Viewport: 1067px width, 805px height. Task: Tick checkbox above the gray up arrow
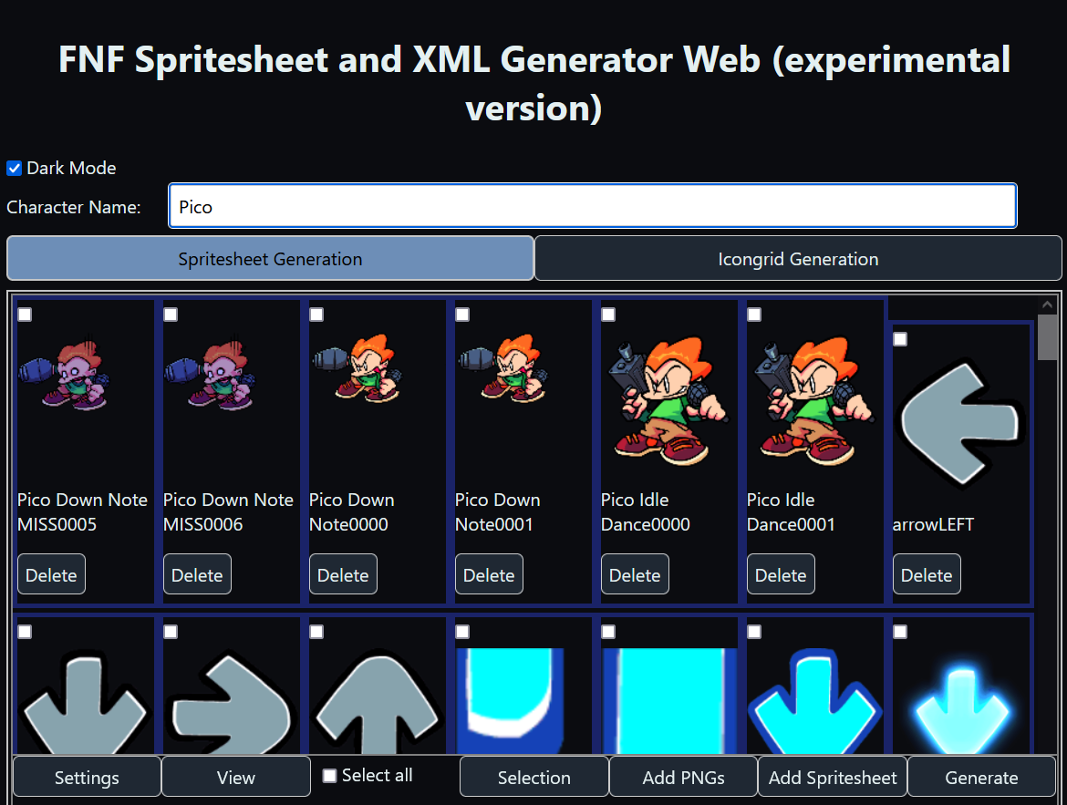click(316, 632)
